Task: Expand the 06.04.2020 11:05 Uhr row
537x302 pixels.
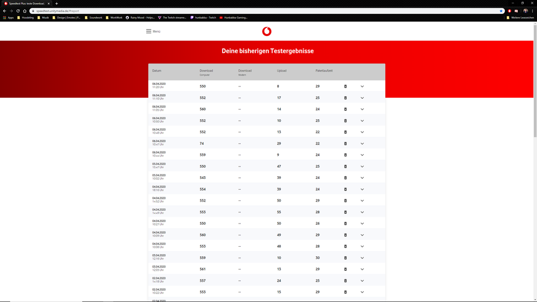Action: (362, 109)
